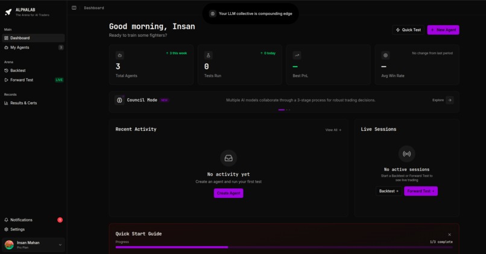Click the 'No active sessions' message
Image resolution: width=486 pixels, height=254 pixels.
[406, 170]
